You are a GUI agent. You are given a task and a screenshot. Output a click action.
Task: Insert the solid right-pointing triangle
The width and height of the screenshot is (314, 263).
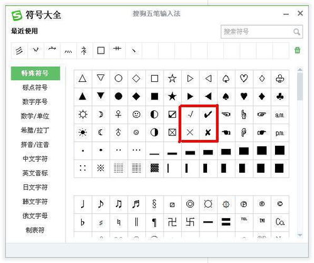point(190,96)
